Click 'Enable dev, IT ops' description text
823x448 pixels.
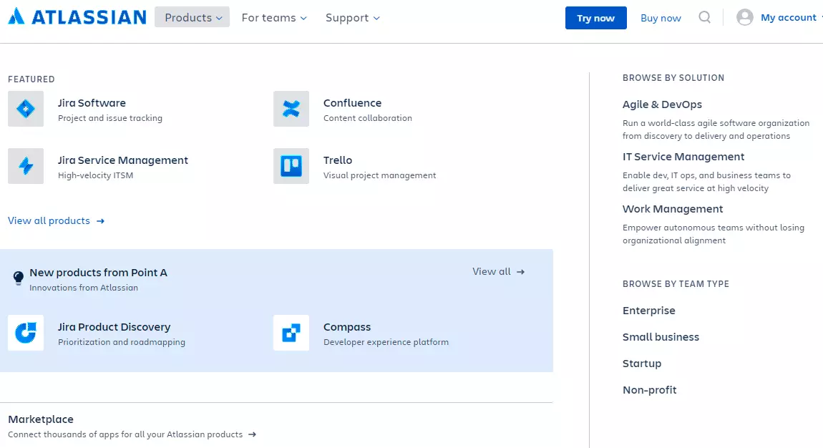pos(706,182)
